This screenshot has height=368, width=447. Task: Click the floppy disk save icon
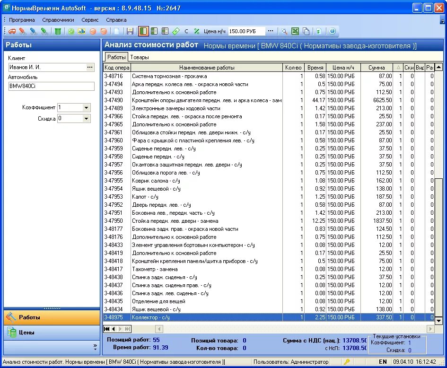click(x=130, y=31)
